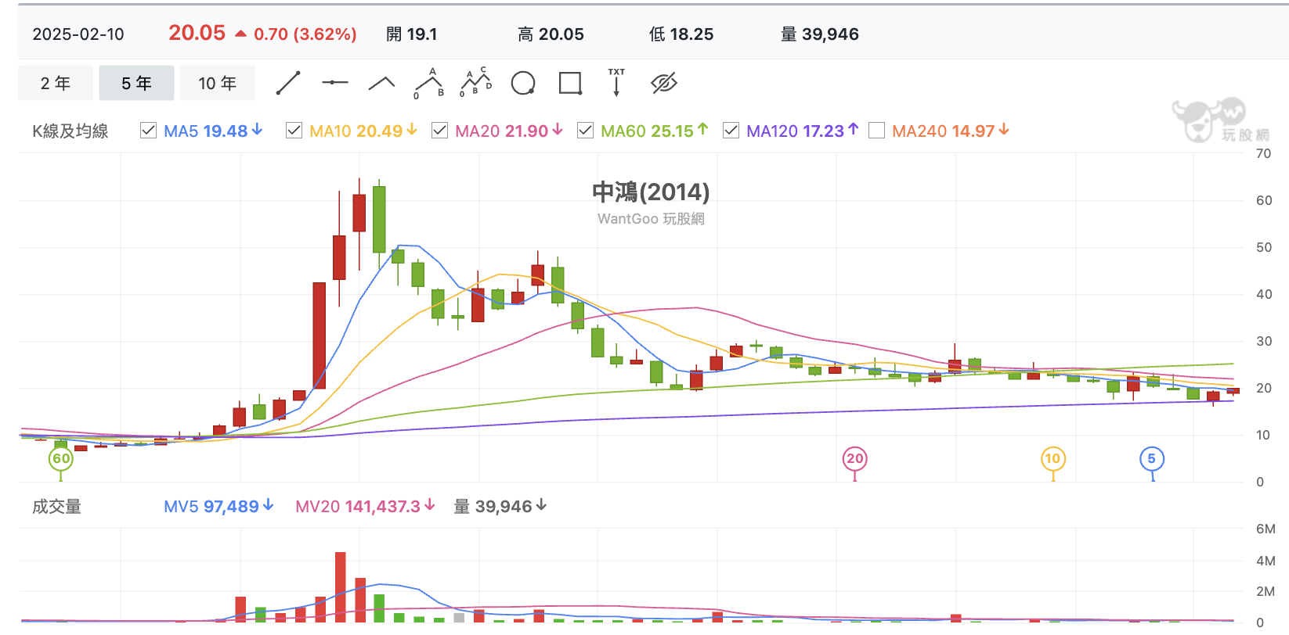Click the closing price 20.05 in red

(x=197, y=33)
